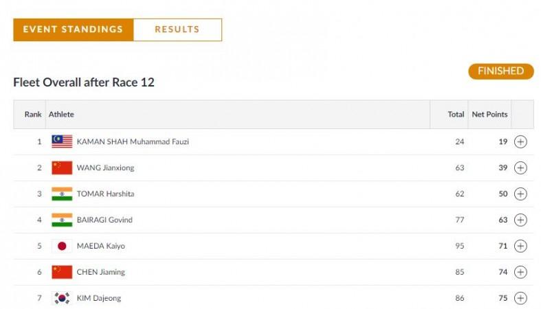
Task: Click South Korea flag beside KIM Dajeong
Action: 62,298
